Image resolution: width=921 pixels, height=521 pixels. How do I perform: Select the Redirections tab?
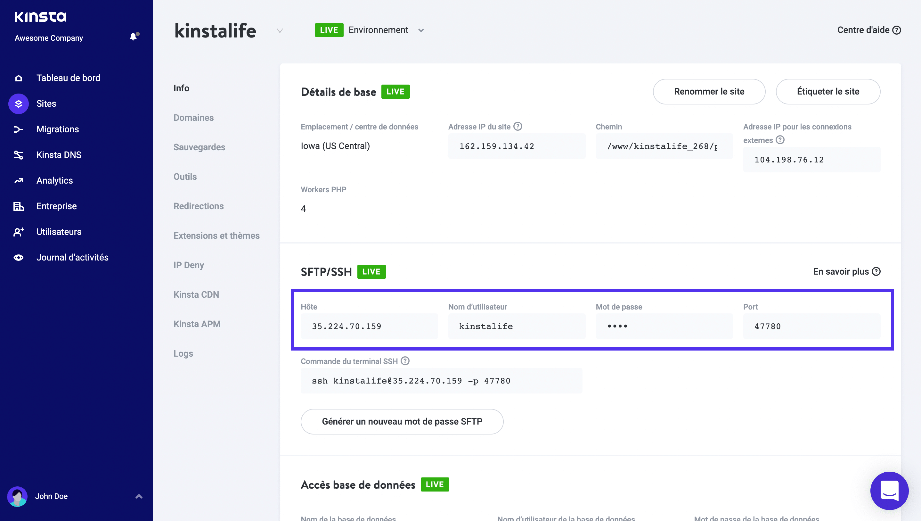199,206
